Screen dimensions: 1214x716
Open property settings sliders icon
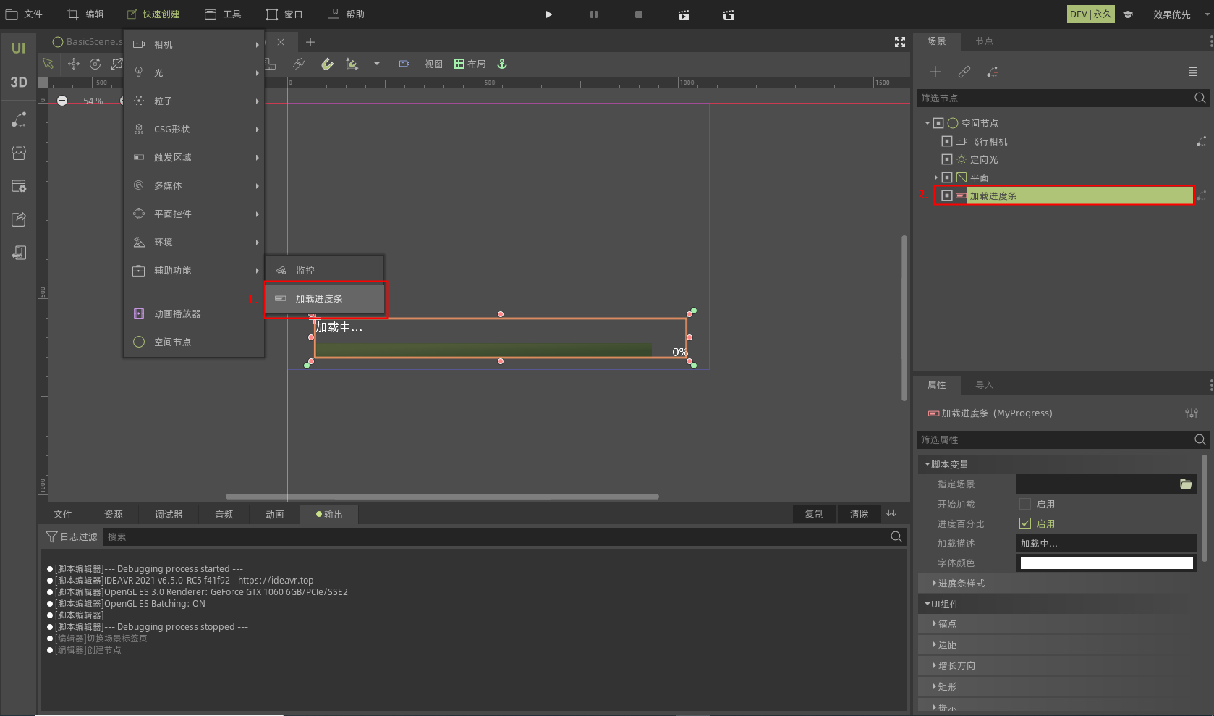coord(1192,413)
